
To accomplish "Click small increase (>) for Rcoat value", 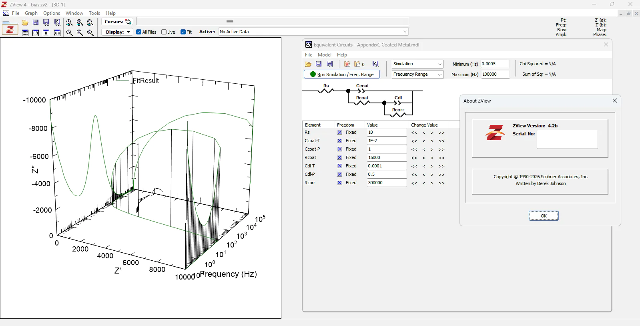I will [432, 158].
